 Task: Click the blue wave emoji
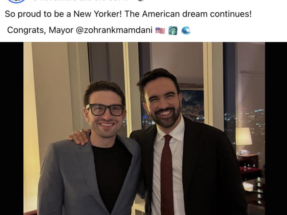pyautogui.click(x=186, y=30)
